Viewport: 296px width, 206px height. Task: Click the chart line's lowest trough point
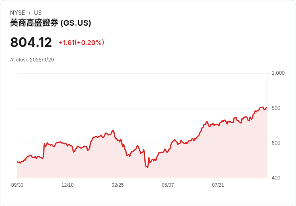click(148, 167)
